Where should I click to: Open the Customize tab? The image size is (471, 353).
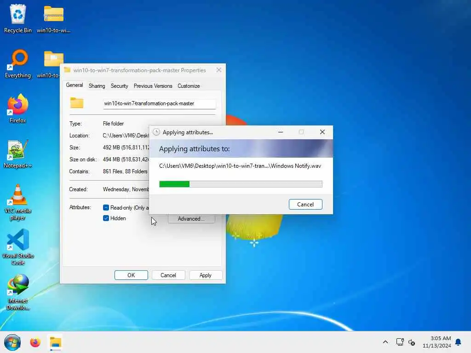click(x=189, y=86)
